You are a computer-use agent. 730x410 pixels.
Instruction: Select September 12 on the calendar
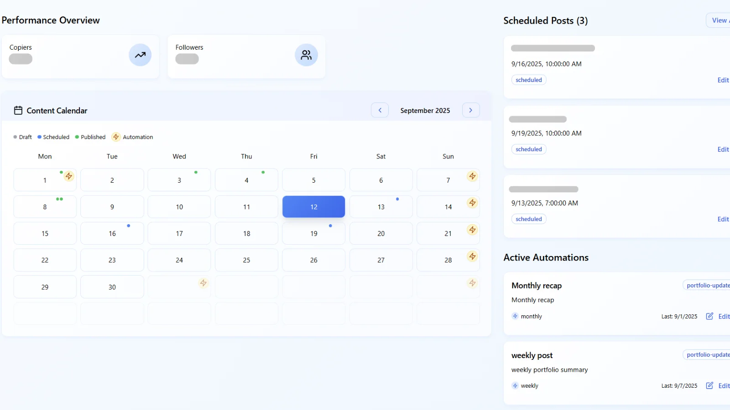tap(313, 207)
